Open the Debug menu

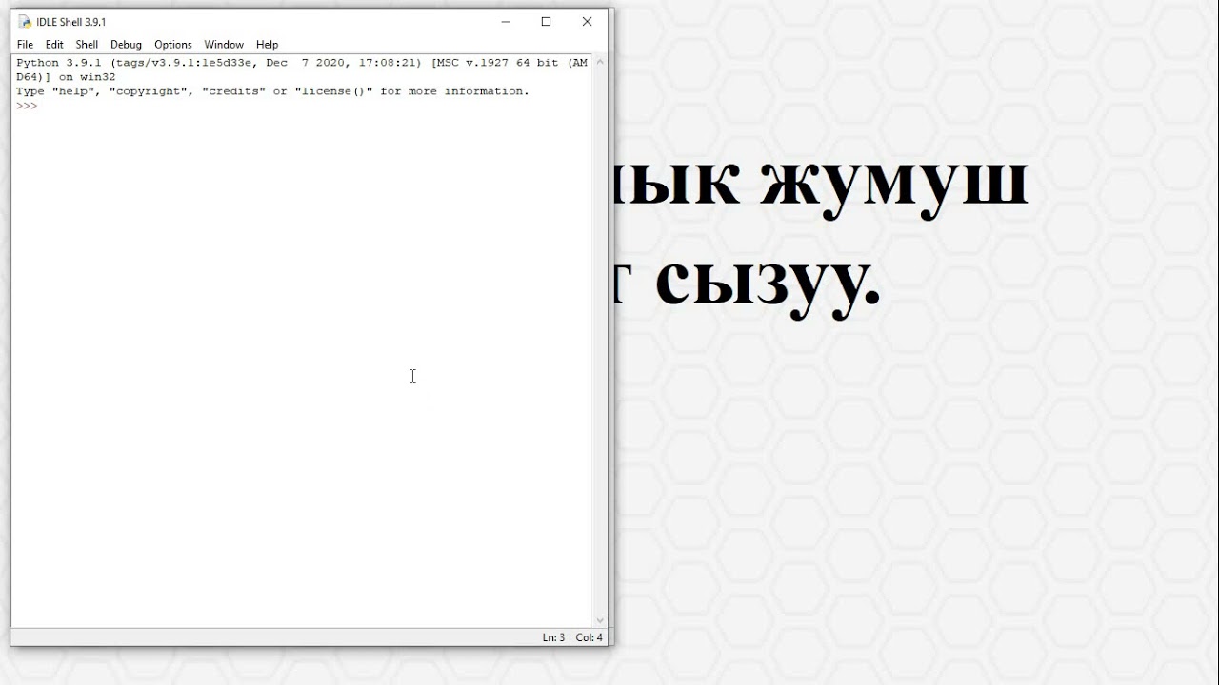point(126,45)
